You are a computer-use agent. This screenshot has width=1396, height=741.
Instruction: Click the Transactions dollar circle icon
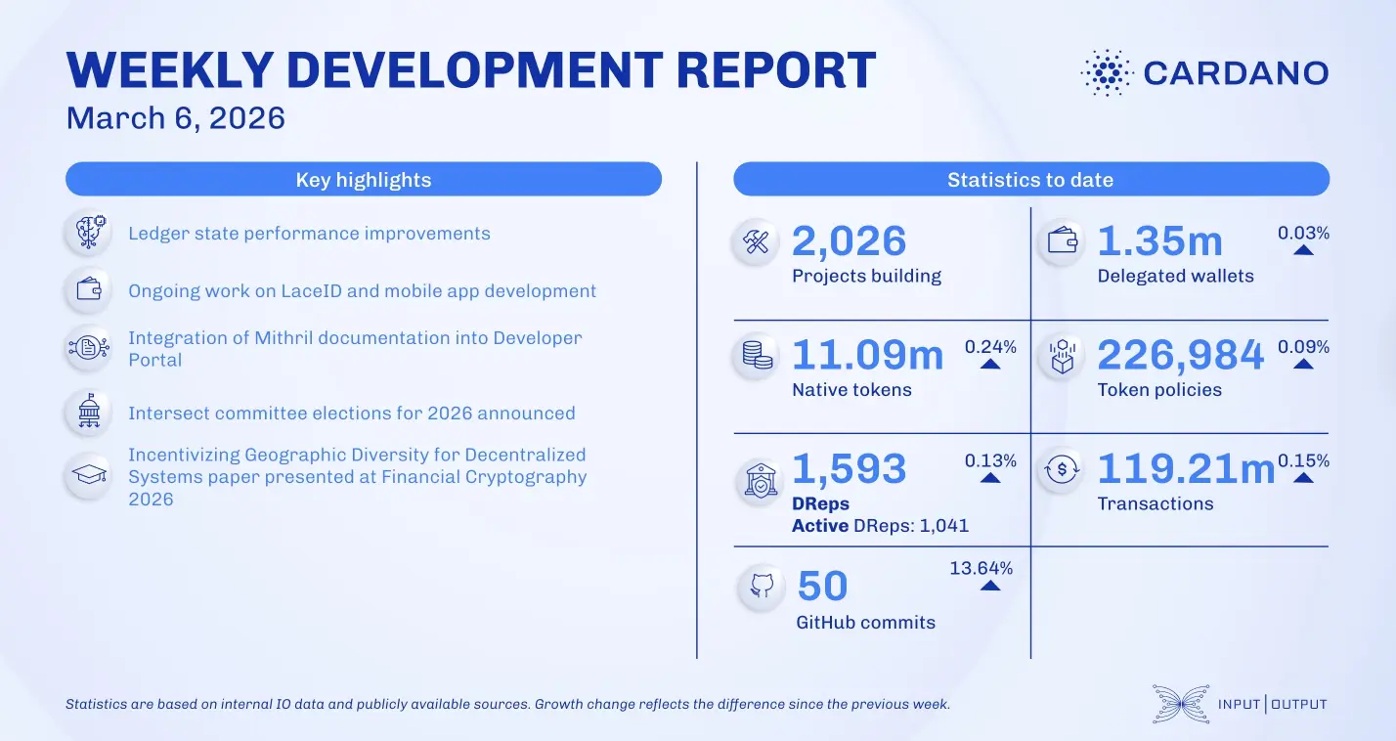pos(1062,469)
